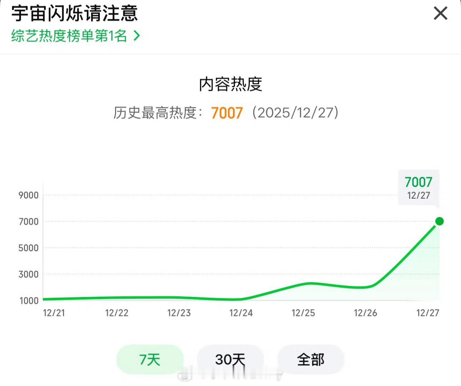Open the 综艺热度榜单第1名 ranking link
Viewport: 461px width, 386px height.
(68, 35)
